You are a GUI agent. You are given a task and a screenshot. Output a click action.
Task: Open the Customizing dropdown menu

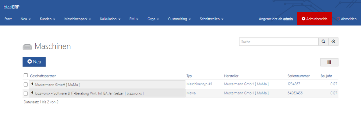[179, 19]
